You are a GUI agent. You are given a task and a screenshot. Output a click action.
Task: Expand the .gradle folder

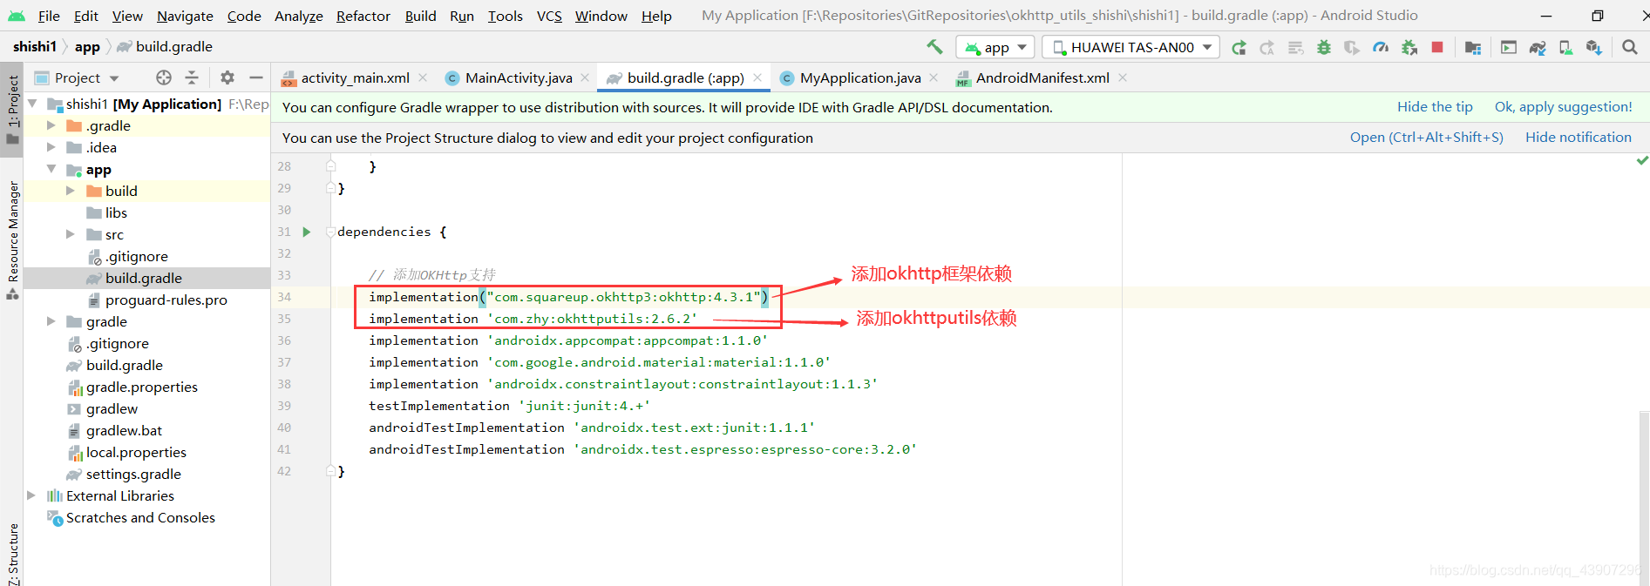51,125
